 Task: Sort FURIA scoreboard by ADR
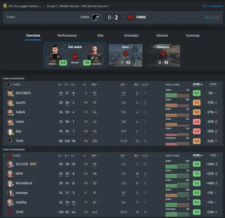coord(95,85)
